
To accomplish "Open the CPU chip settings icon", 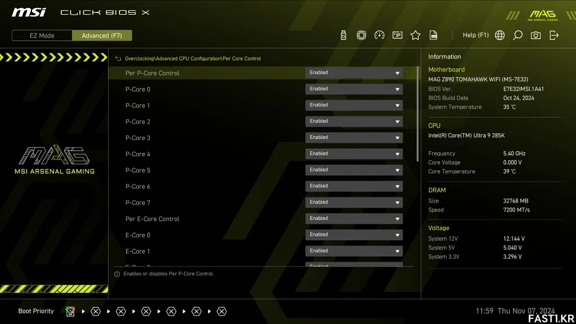I will click(361, 35).
